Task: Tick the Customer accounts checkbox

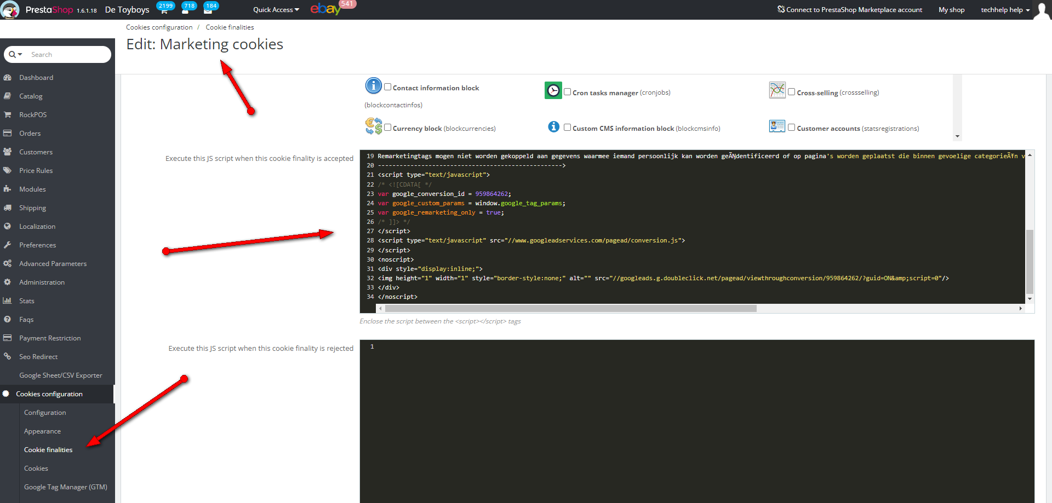Action: coord(792,128)
